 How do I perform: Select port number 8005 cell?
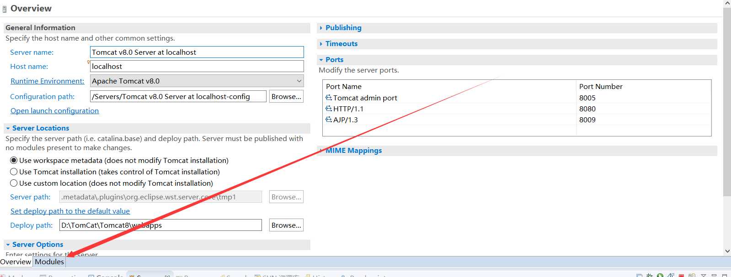coord(587,98)
